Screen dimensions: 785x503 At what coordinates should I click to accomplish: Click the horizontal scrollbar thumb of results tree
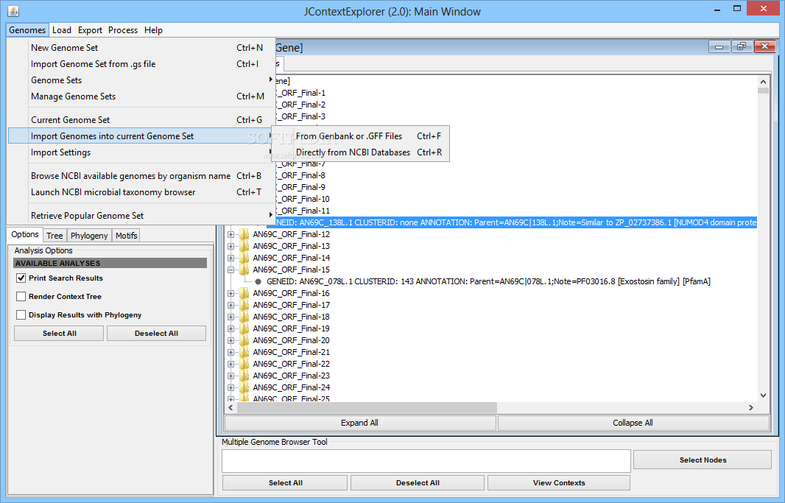[x=367, y=407]
